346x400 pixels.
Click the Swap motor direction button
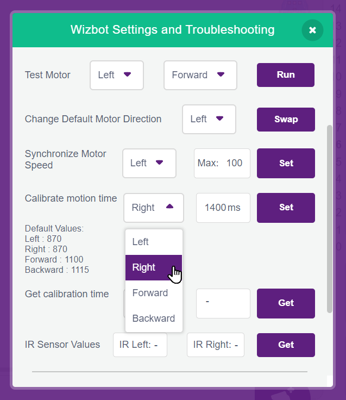coord(286,119)
